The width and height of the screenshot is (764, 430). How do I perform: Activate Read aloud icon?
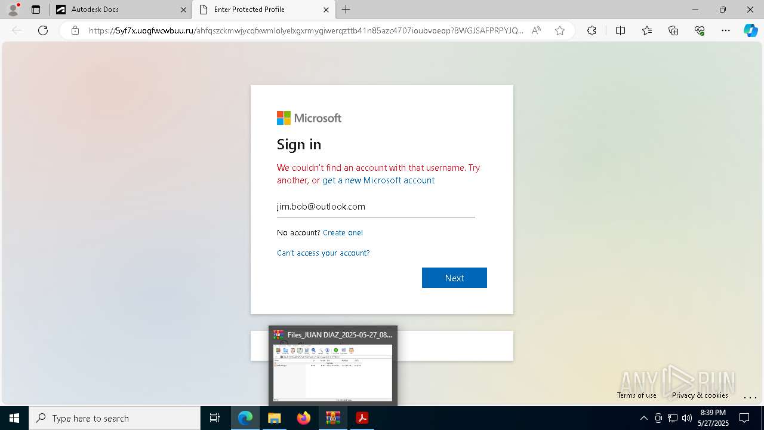pyautogui.click(x=536, y=30)
